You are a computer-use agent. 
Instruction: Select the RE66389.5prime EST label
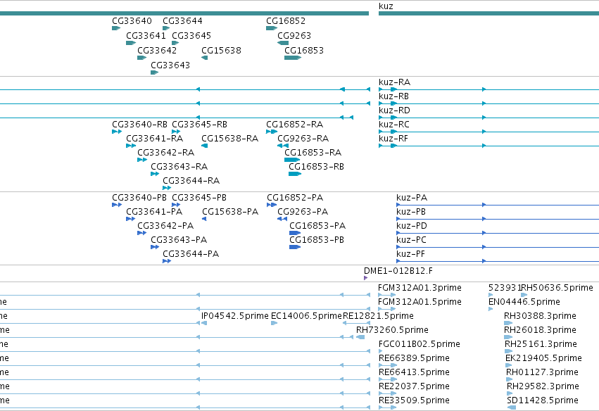point(414,359)
